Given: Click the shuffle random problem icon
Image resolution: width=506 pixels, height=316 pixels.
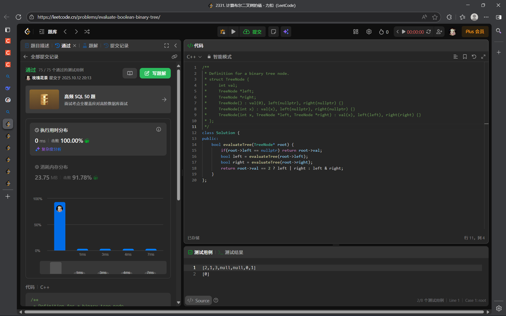Looking at the screenshot, I should coord(87,32).
